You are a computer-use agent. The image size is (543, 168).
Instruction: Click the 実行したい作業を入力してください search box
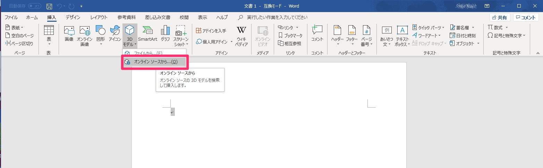click(x=272, y=17)
